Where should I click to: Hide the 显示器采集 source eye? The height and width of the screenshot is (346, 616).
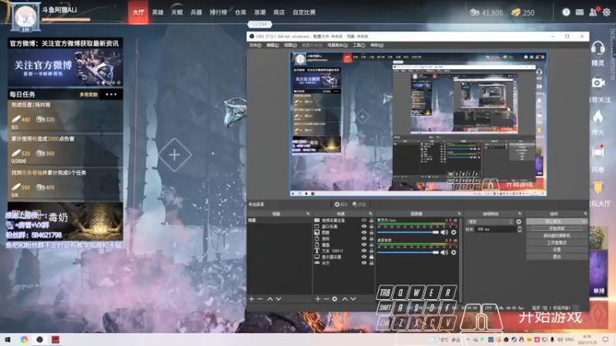[x=363, y=257]
